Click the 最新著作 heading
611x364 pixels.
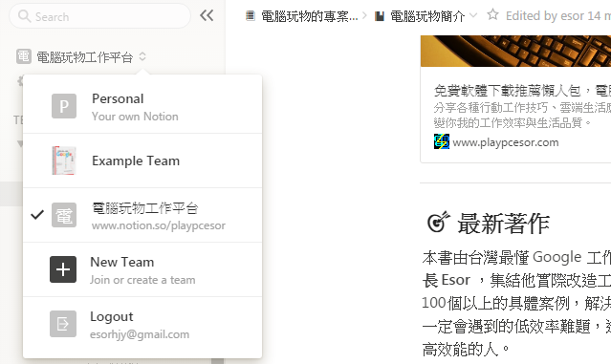[x=504, y=224]
